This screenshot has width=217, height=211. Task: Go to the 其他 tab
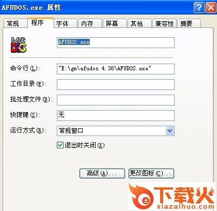(139, 23)
